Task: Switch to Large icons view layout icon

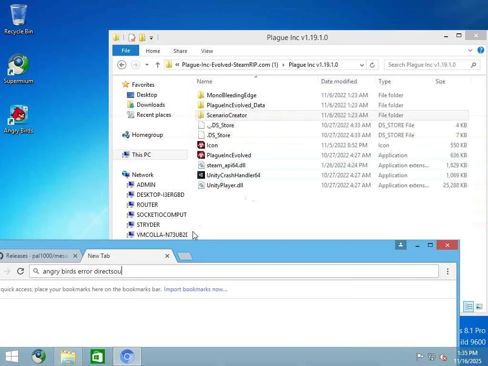Action: [x=479, y=306]
